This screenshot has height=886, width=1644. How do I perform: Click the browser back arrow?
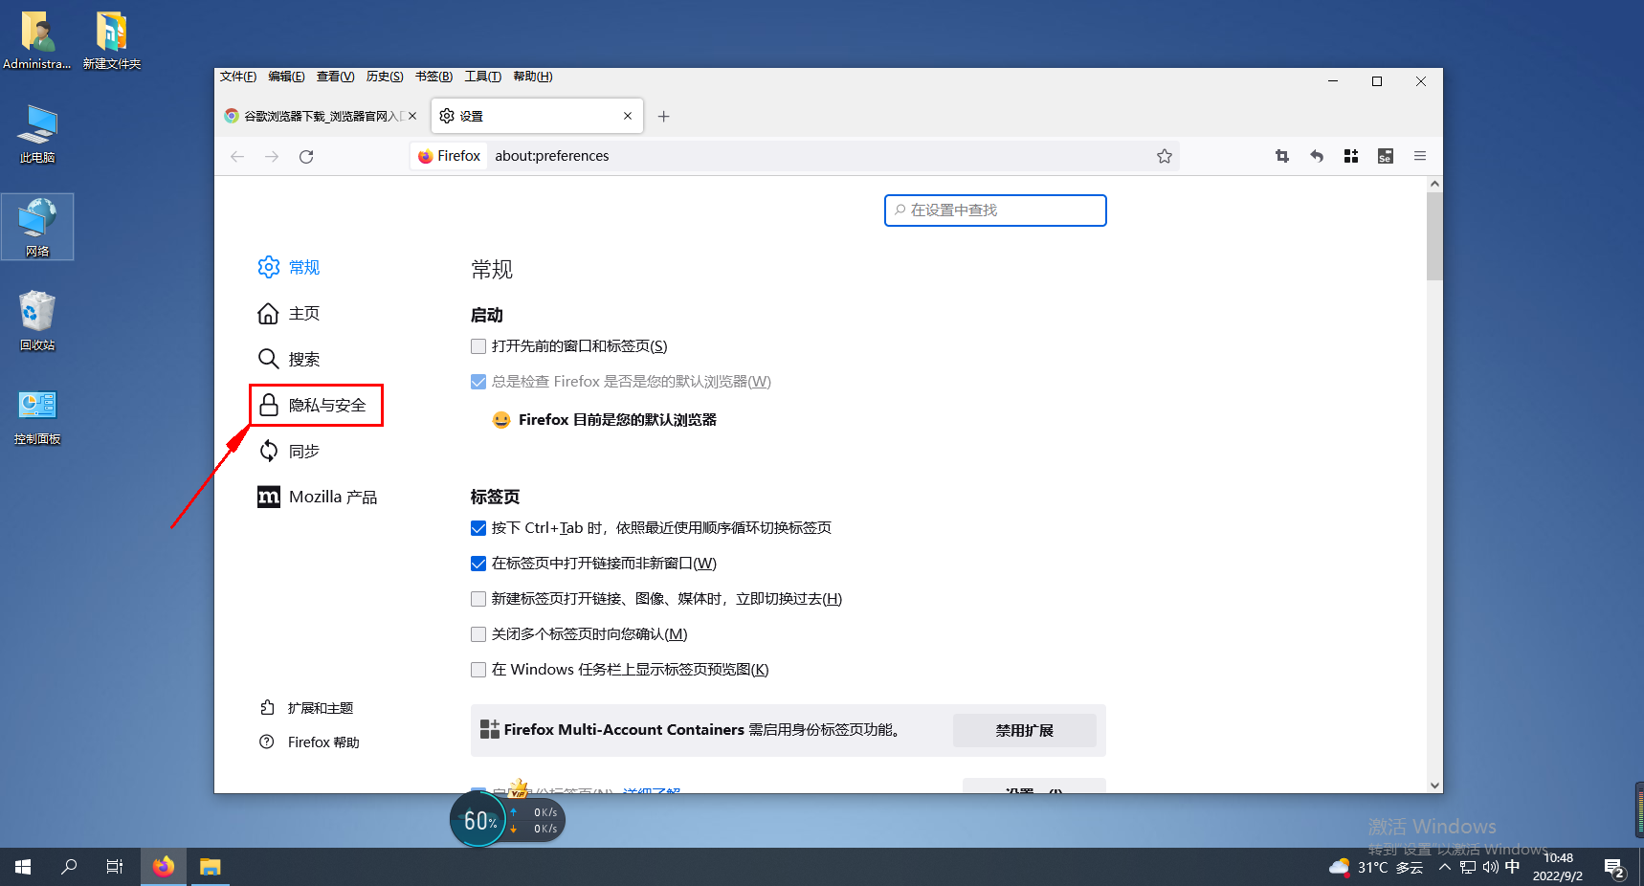[x=237, y=156]
